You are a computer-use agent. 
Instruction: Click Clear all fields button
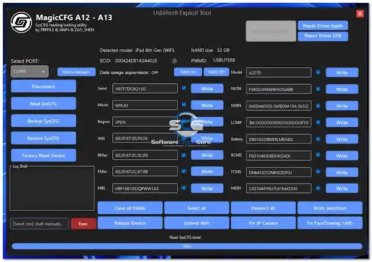coord(130,208)
